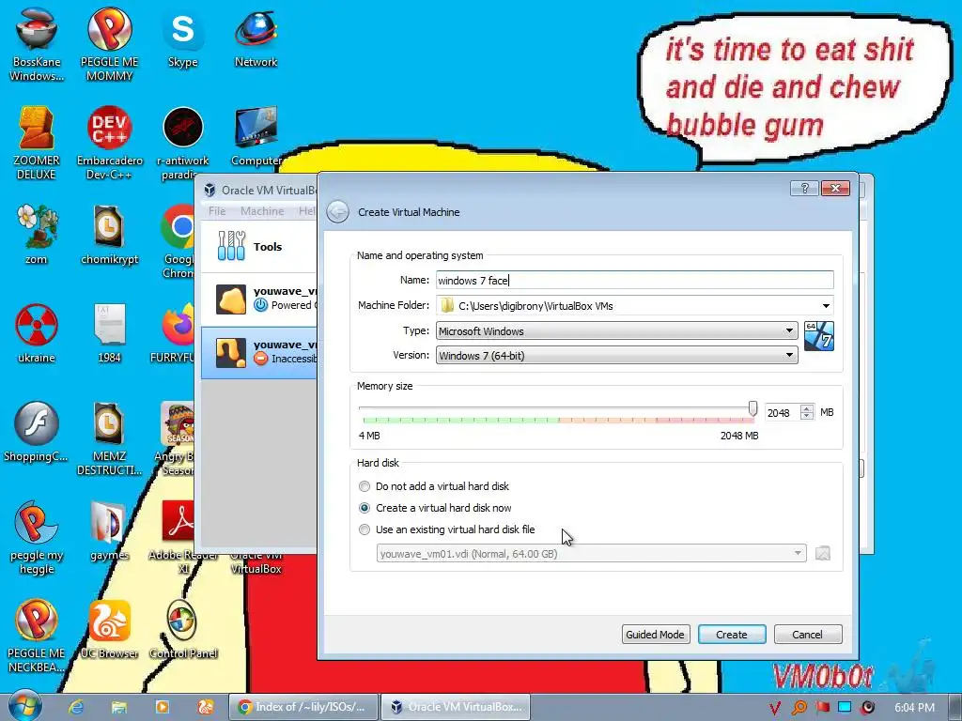The image size is (962, 721).
Task: Open the Computer desktop icon
Action: (256, 136)
